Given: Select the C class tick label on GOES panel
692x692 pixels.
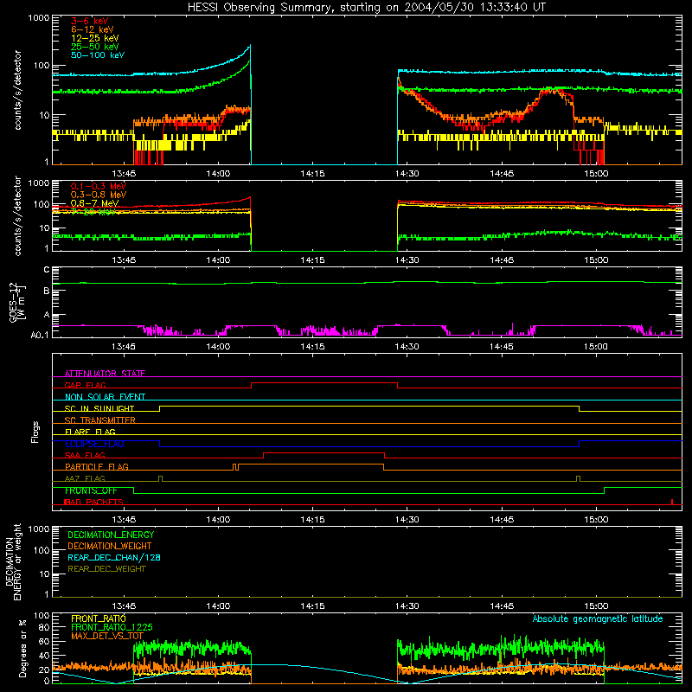Looking at the screenshot, I should coord(47,270).
